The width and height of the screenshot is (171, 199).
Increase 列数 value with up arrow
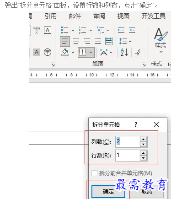143,139
